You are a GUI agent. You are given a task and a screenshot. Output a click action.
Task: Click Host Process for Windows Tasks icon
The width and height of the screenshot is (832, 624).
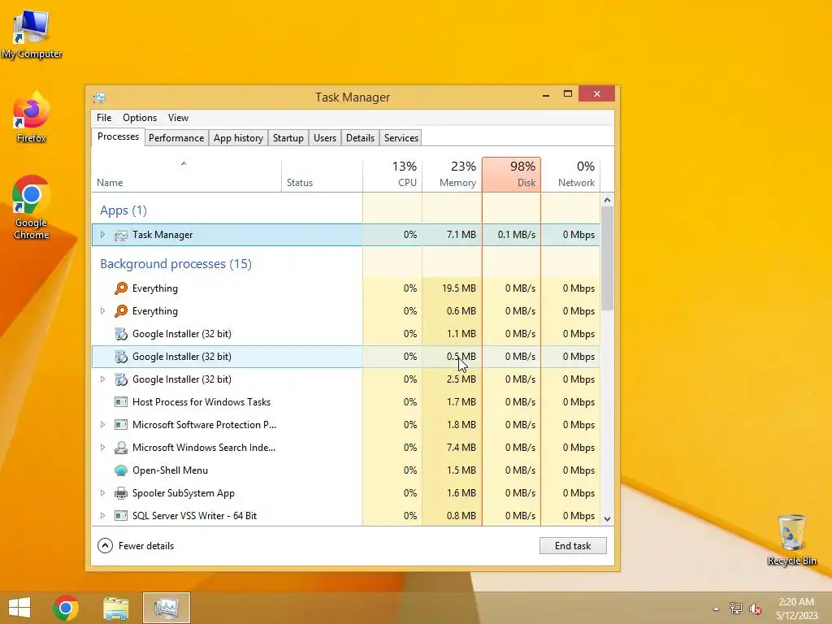click(x=121, y=402)
